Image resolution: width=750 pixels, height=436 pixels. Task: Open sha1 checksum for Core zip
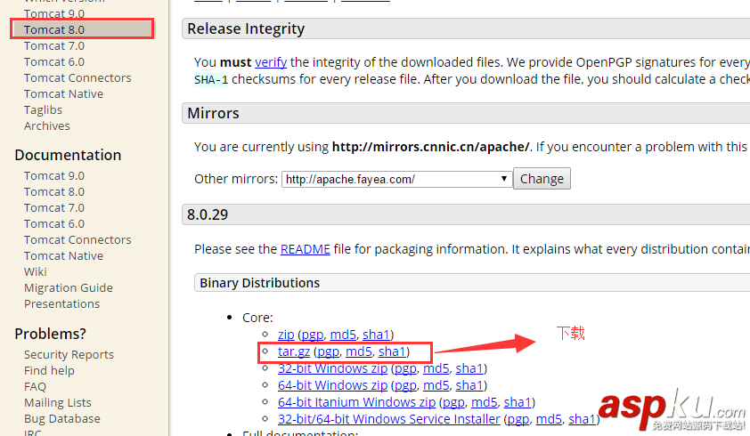click(376, 335)
